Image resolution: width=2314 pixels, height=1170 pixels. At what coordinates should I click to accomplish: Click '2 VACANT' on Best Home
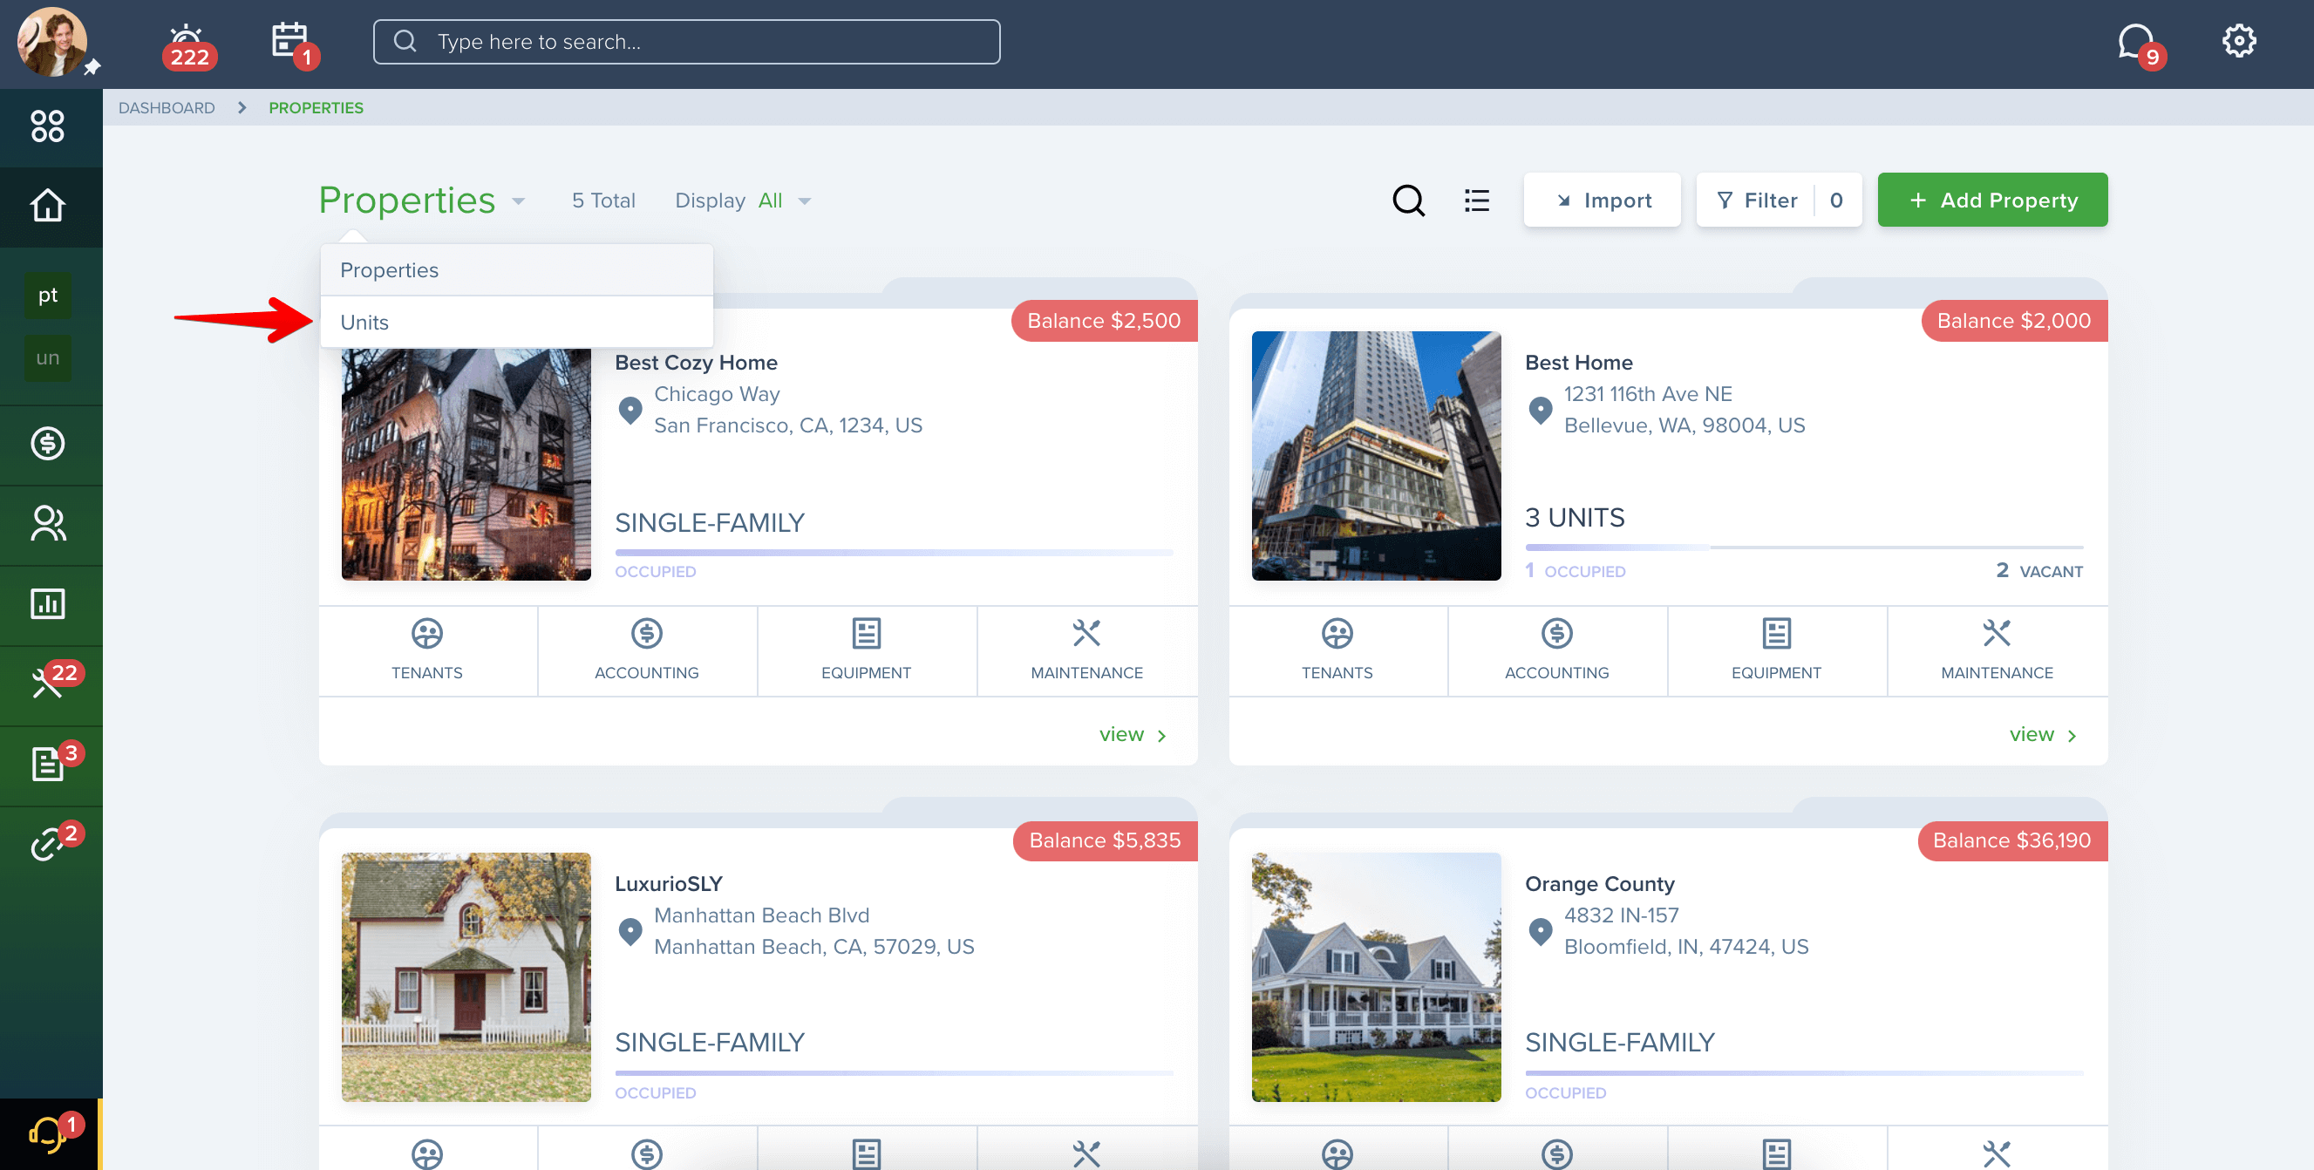(x=2038, y=570)
